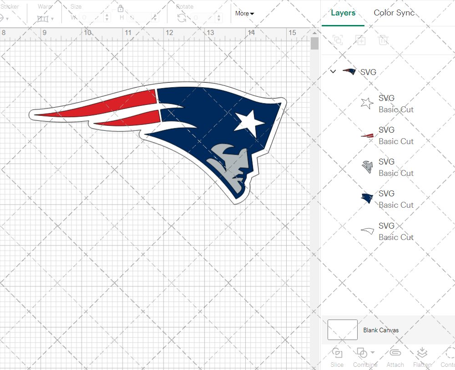Open the Warp dropdown
455x370 pixels.
coord(45,18)
